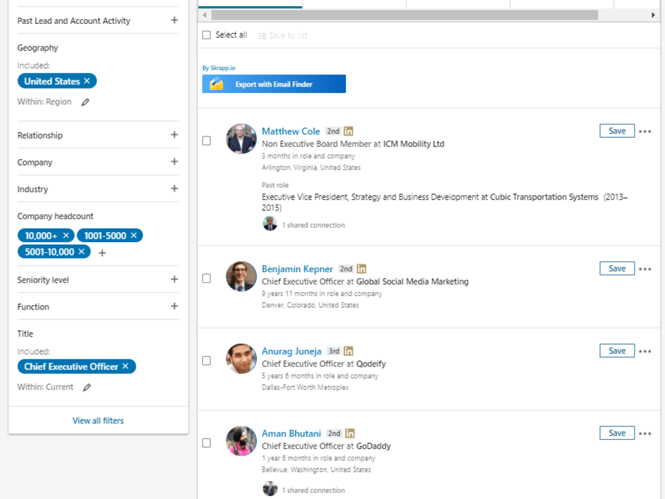Image resolution: width=665 pixels, height=499 pixels.
Task: Edit the Within: Current title setting
Action: click(x=87, y=387)
